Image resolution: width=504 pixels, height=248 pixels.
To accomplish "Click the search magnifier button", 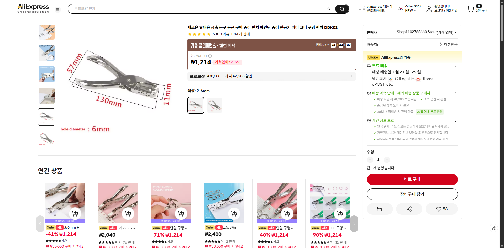I will (x=342, y=9).
